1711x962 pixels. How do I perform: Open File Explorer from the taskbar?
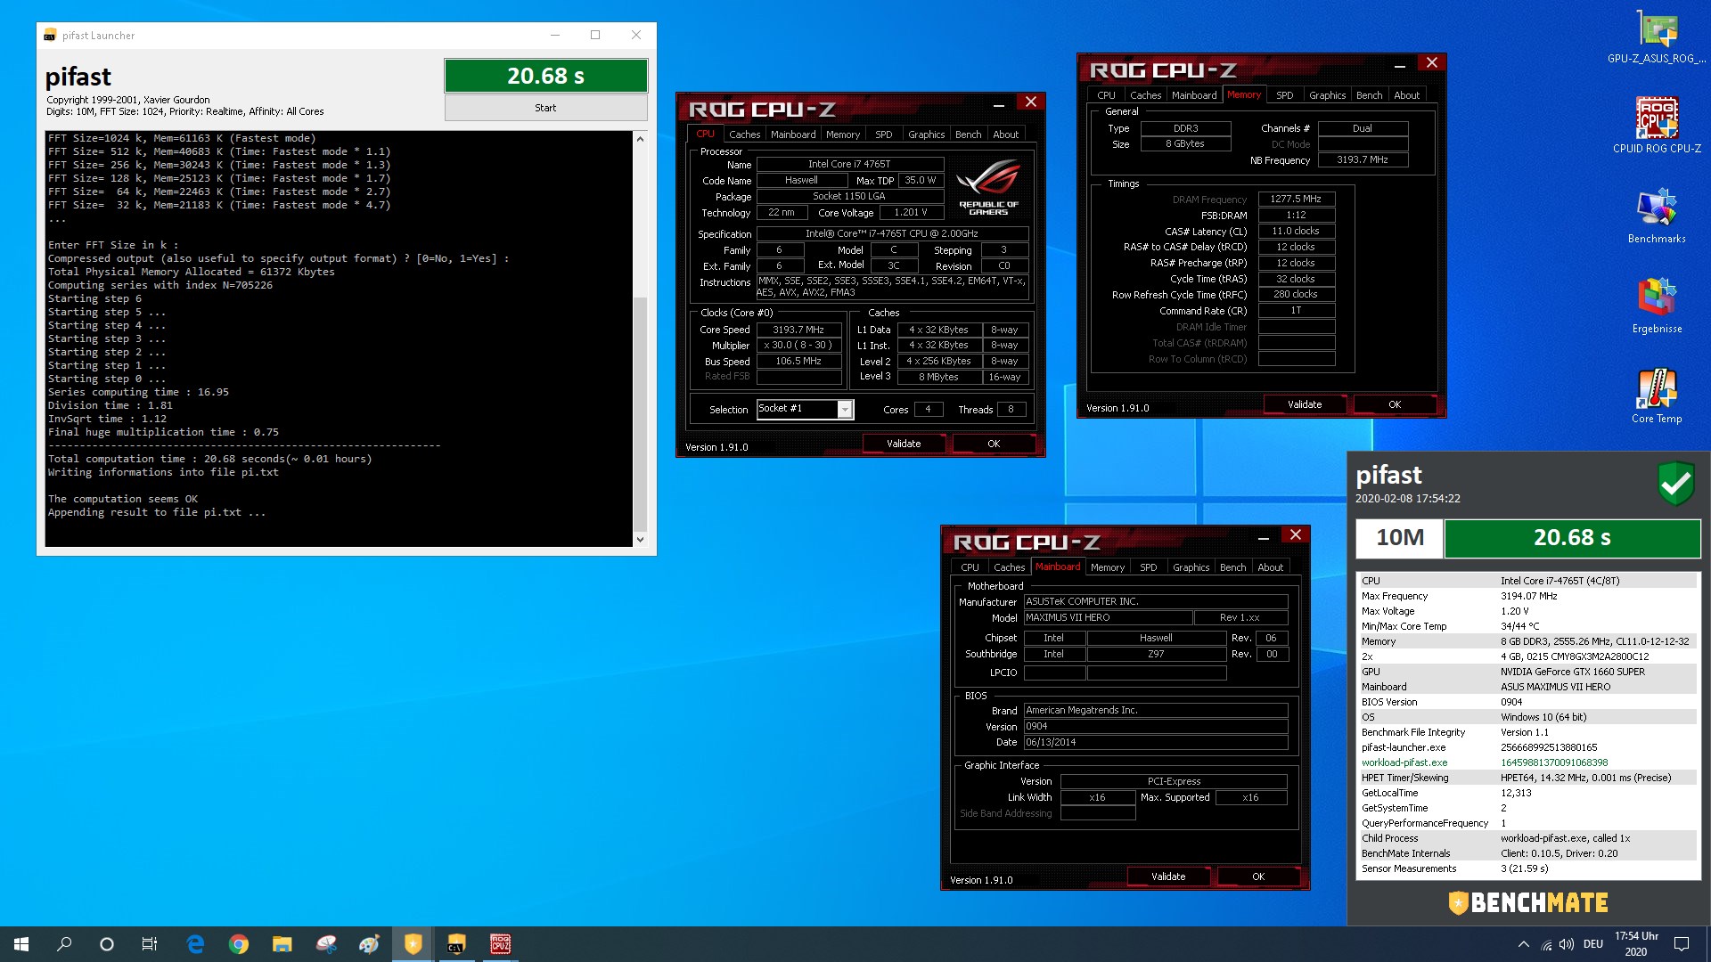click(x=282, y=944)
